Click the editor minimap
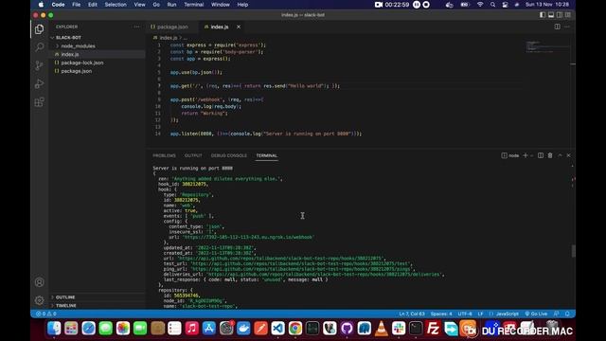Viewport: 606px width, 341px height. (x=547, y=46)
